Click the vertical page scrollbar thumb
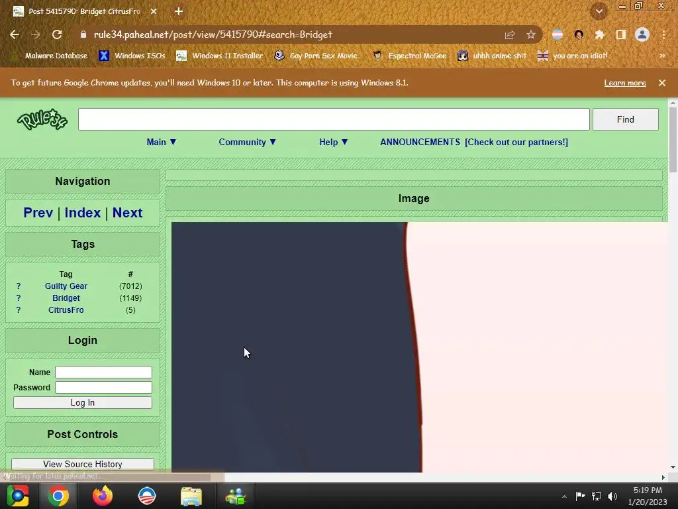678x509 pixels. point(673,139)
